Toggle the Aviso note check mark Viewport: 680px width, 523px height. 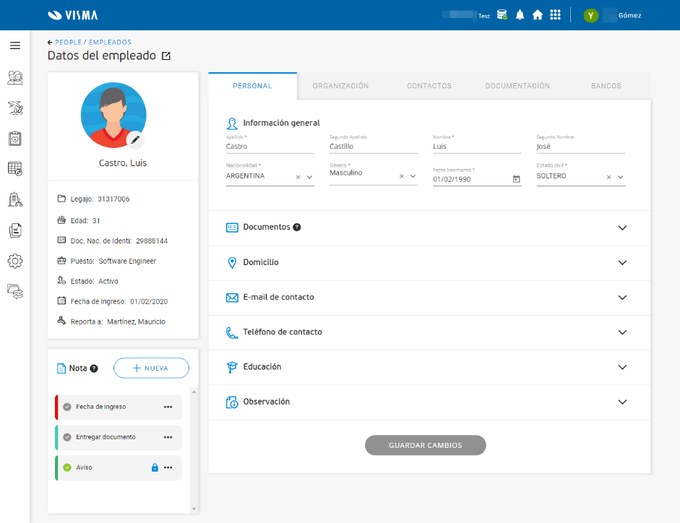pyautogui.click(x=67, y=467)
